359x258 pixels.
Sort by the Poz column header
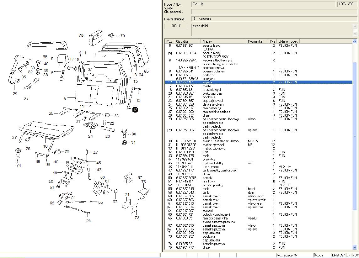pyautogui.click(x=169, y=41)
